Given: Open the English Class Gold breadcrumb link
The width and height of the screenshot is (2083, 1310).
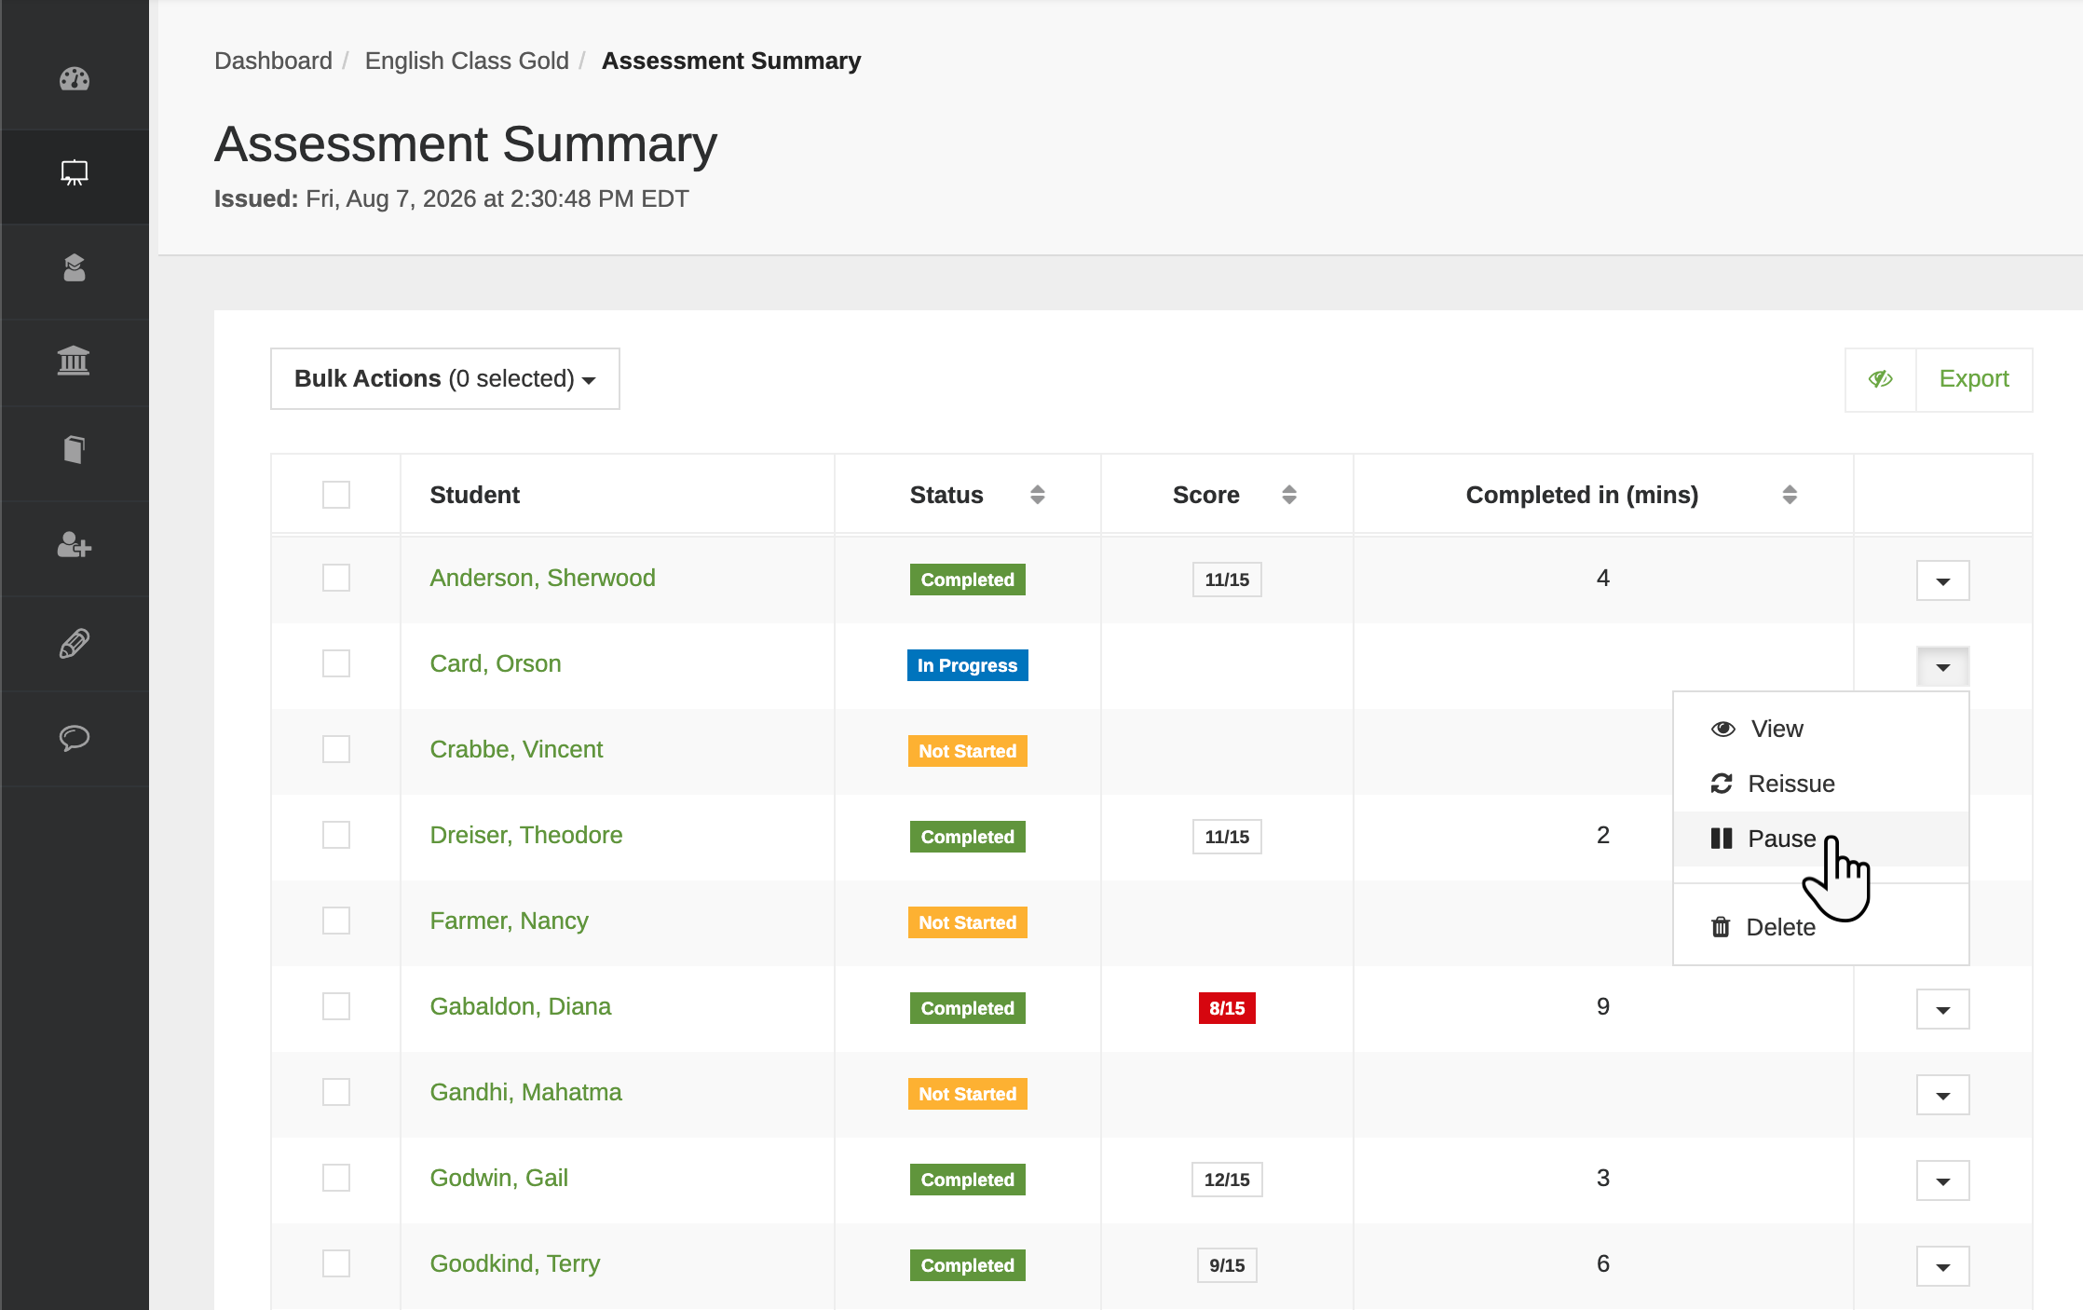Looking at the screenshot, I should [467, 61].
